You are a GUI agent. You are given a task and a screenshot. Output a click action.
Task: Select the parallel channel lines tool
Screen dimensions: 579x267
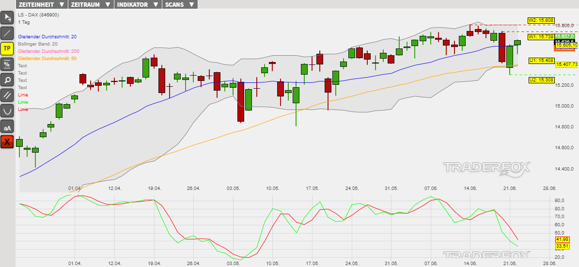[x=7, y=95]
